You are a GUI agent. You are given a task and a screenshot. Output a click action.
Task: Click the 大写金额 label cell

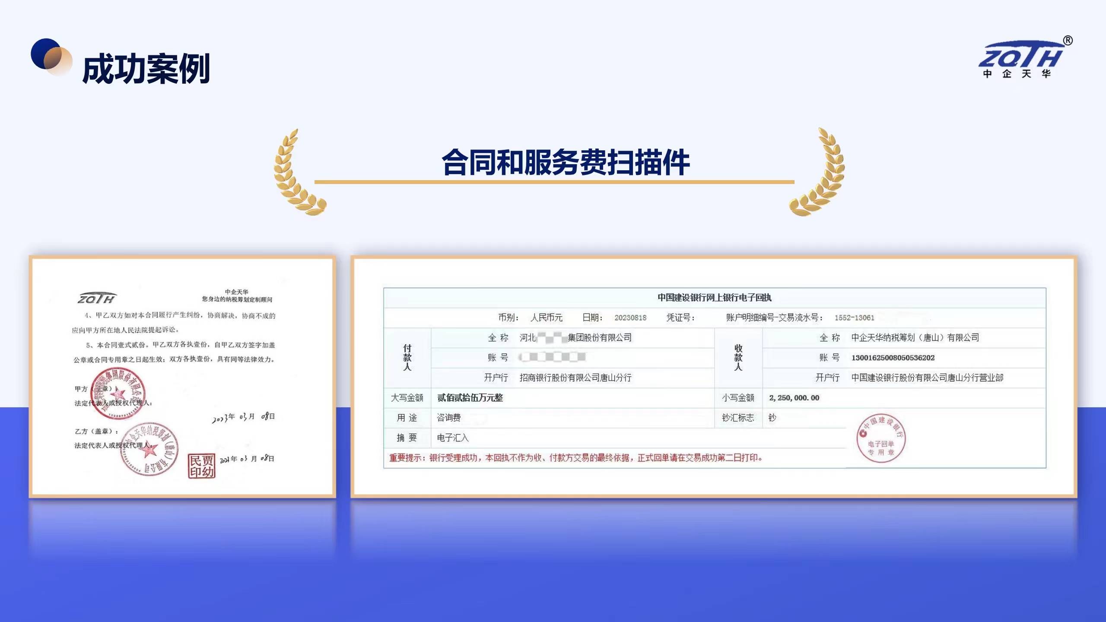[407, 398]
